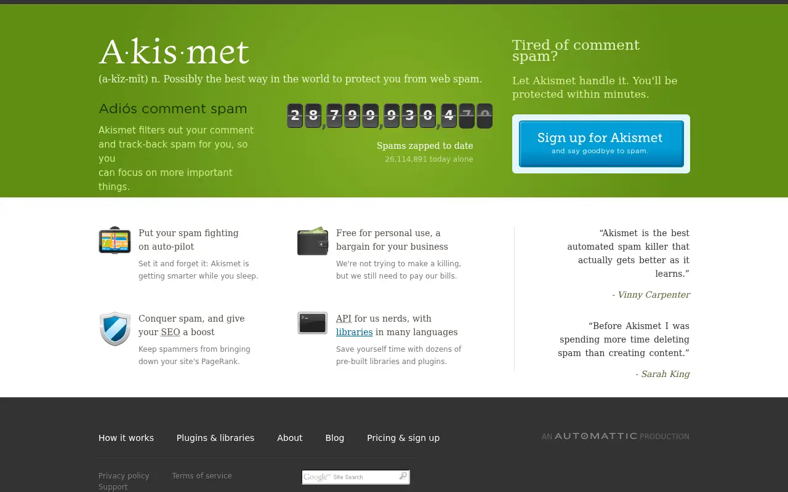Click the spam counter digits display

click(x=390, y=116)
